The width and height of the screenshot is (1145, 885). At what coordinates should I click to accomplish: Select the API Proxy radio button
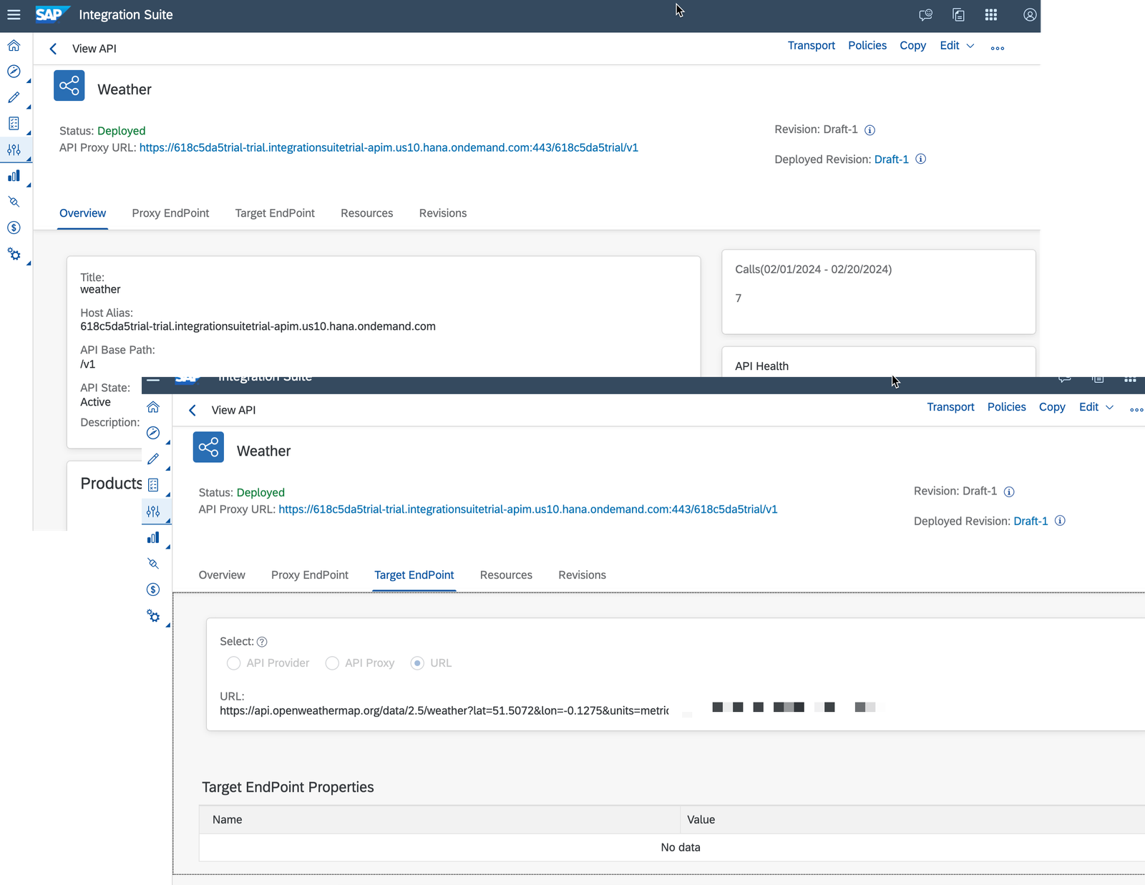point(332,663)
